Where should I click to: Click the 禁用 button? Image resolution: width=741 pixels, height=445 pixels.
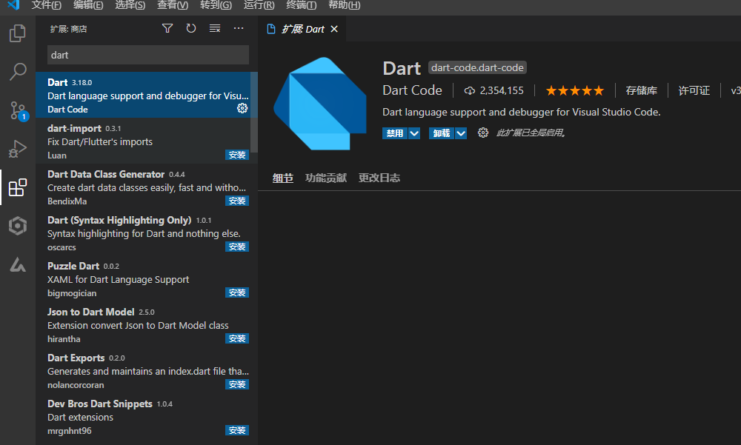pyautogui.click(x=395, y=133)
